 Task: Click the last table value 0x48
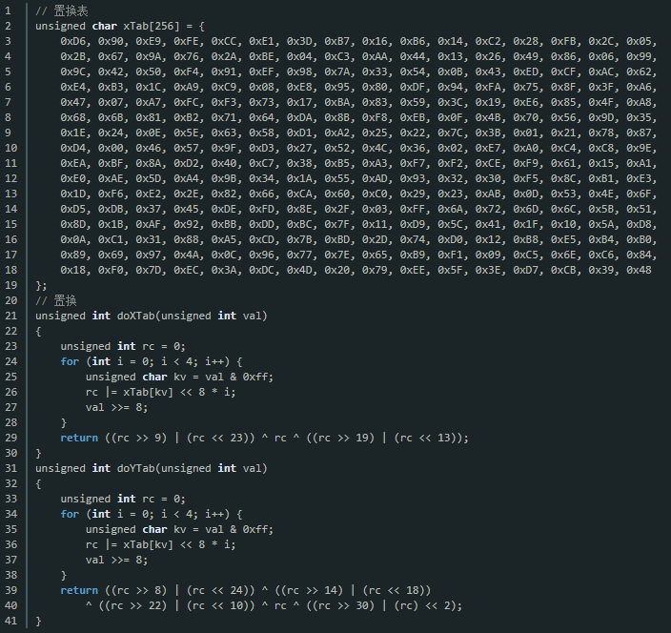(x=639, y=270)
